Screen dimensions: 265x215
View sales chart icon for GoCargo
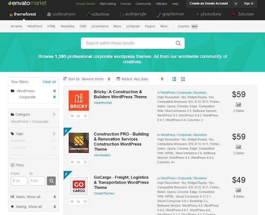tap(238, 190)
